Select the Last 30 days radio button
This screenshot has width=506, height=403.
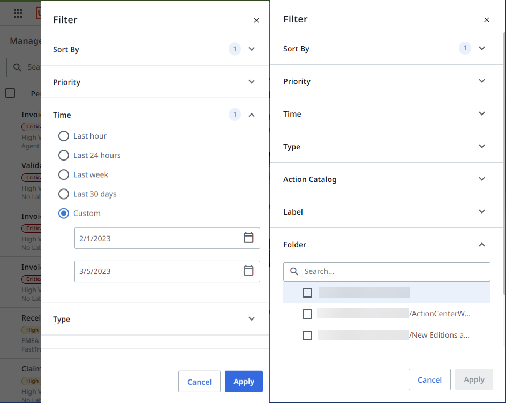[x=64, y=194]
